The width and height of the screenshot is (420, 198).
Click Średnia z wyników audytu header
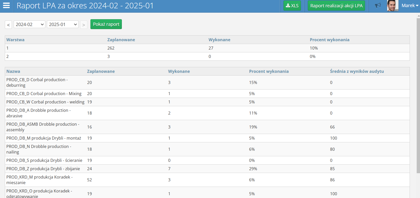pyautogui.click(x=357, y=71)
